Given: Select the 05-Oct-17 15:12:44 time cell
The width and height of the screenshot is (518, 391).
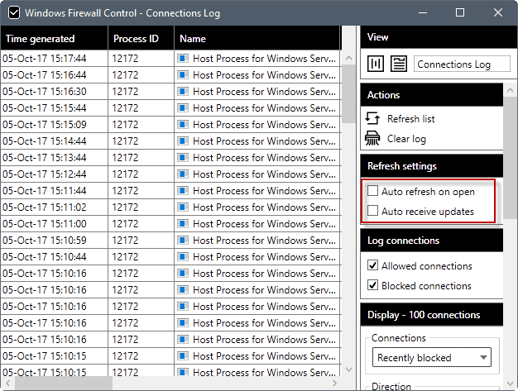Looking at the screenshot, I should tap(54, 174).
